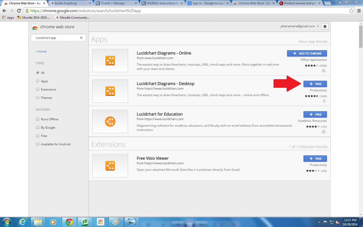The width and height of the screenshot is (363, 227).
Task: Bookmark this page with the star icon
Action: coord(351,11)
